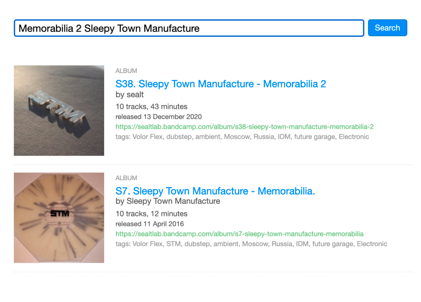Click the "released 13 December 2020" date

coord(159,117)
